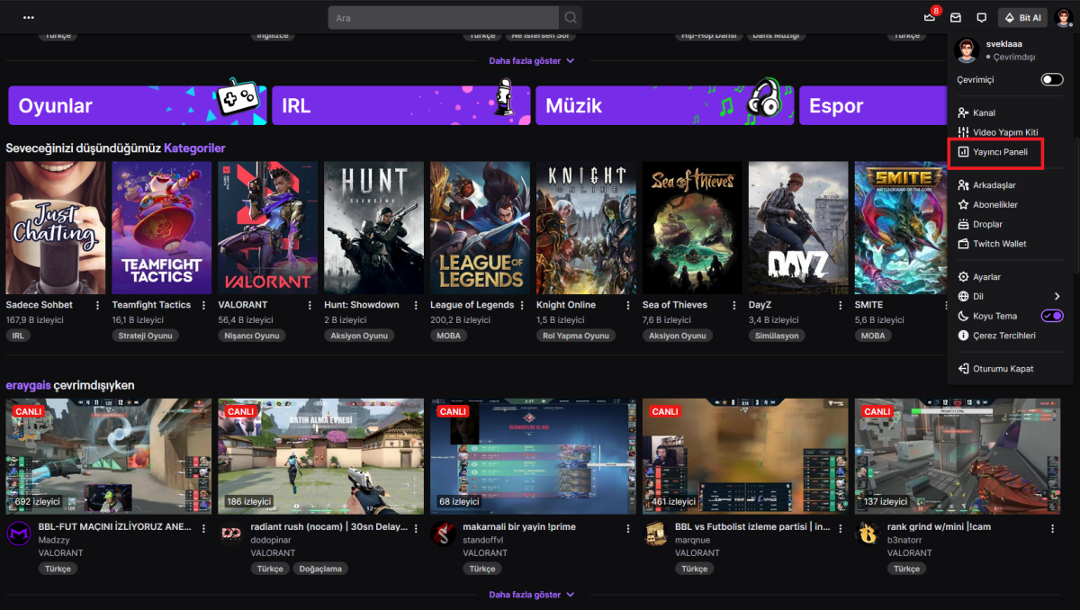Open the profile avatar in top bar
This screenshot has width=1080, height=610.
click(x=1063, y=18)
